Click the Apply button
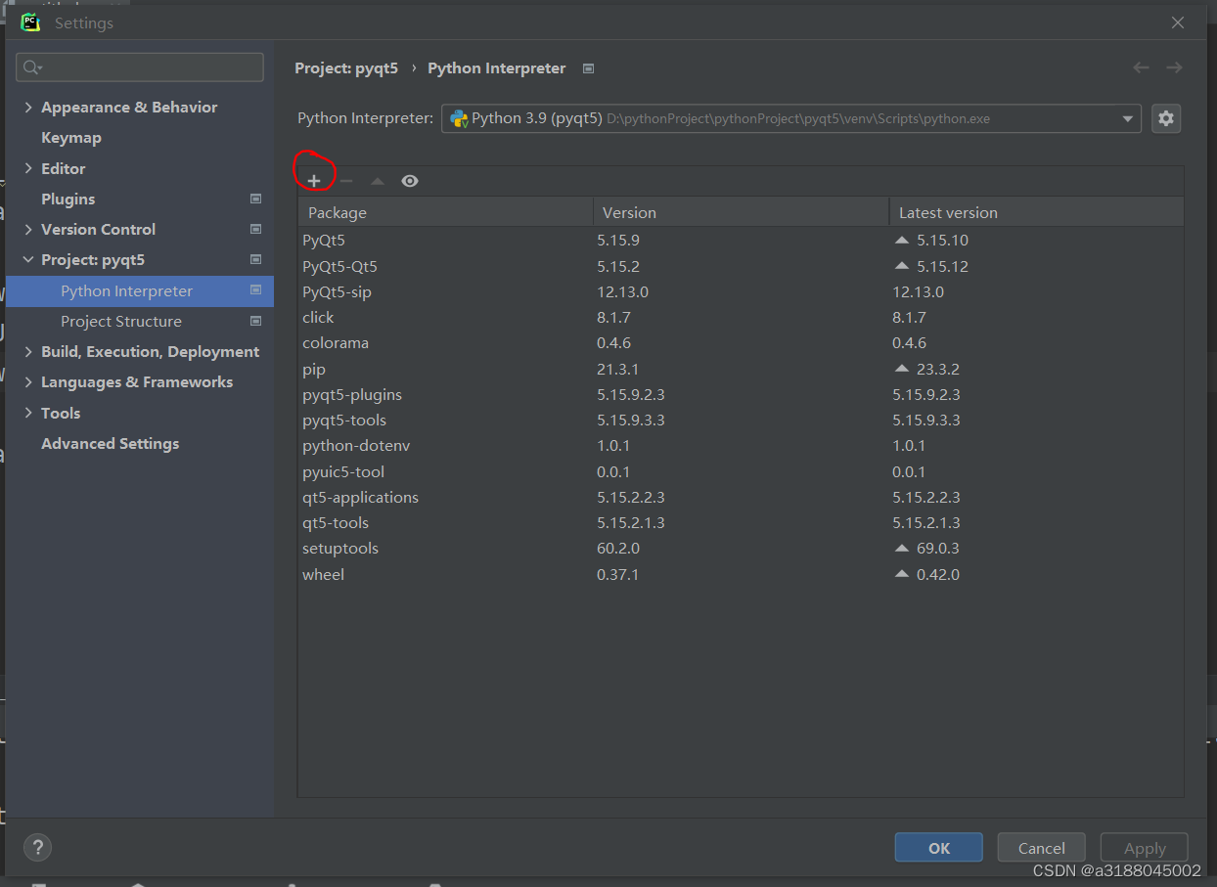The width and height of the screenshot is (1217, 887). (x=1145, y=848)
